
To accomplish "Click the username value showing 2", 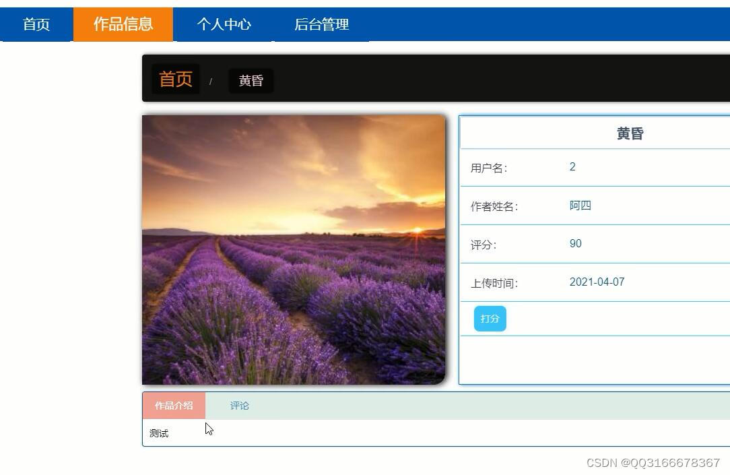I will [x=572, y=166].
